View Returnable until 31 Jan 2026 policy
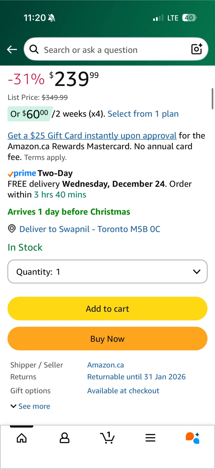Image resolution: width=215 pixels, height=469 pixels. coord(136,377)
